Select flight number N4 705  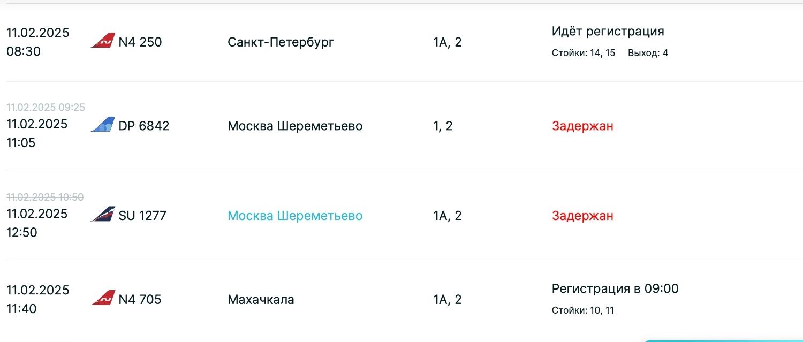coord(140,299)
